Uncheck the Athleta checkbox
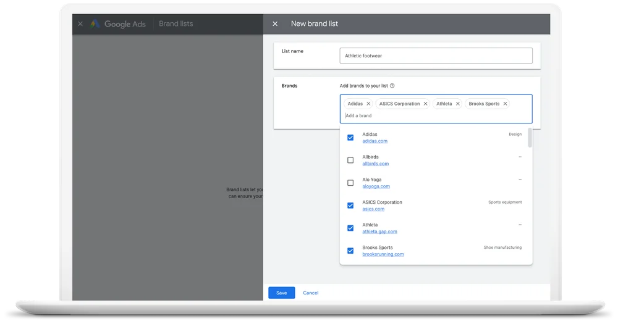This screenshot has width=618, height=321. 350,228
